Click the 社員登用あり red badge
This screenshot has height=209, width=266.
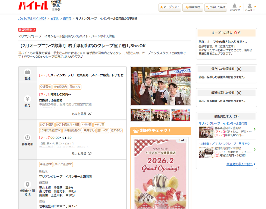pos(27,30)
